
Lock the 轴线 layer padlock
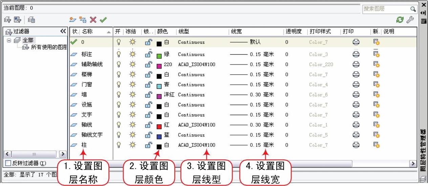(x=148, y=125)
